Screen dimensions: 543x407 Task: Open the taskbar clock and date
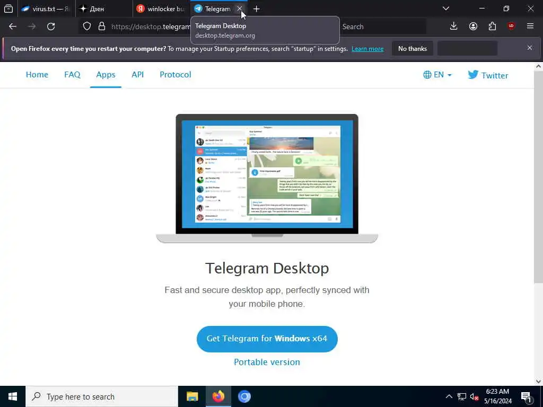point(497,396)
